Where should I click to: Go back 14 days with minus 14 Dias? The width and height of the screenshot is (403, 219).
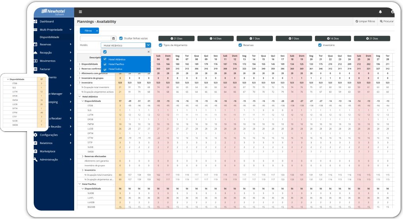[215, 38]
